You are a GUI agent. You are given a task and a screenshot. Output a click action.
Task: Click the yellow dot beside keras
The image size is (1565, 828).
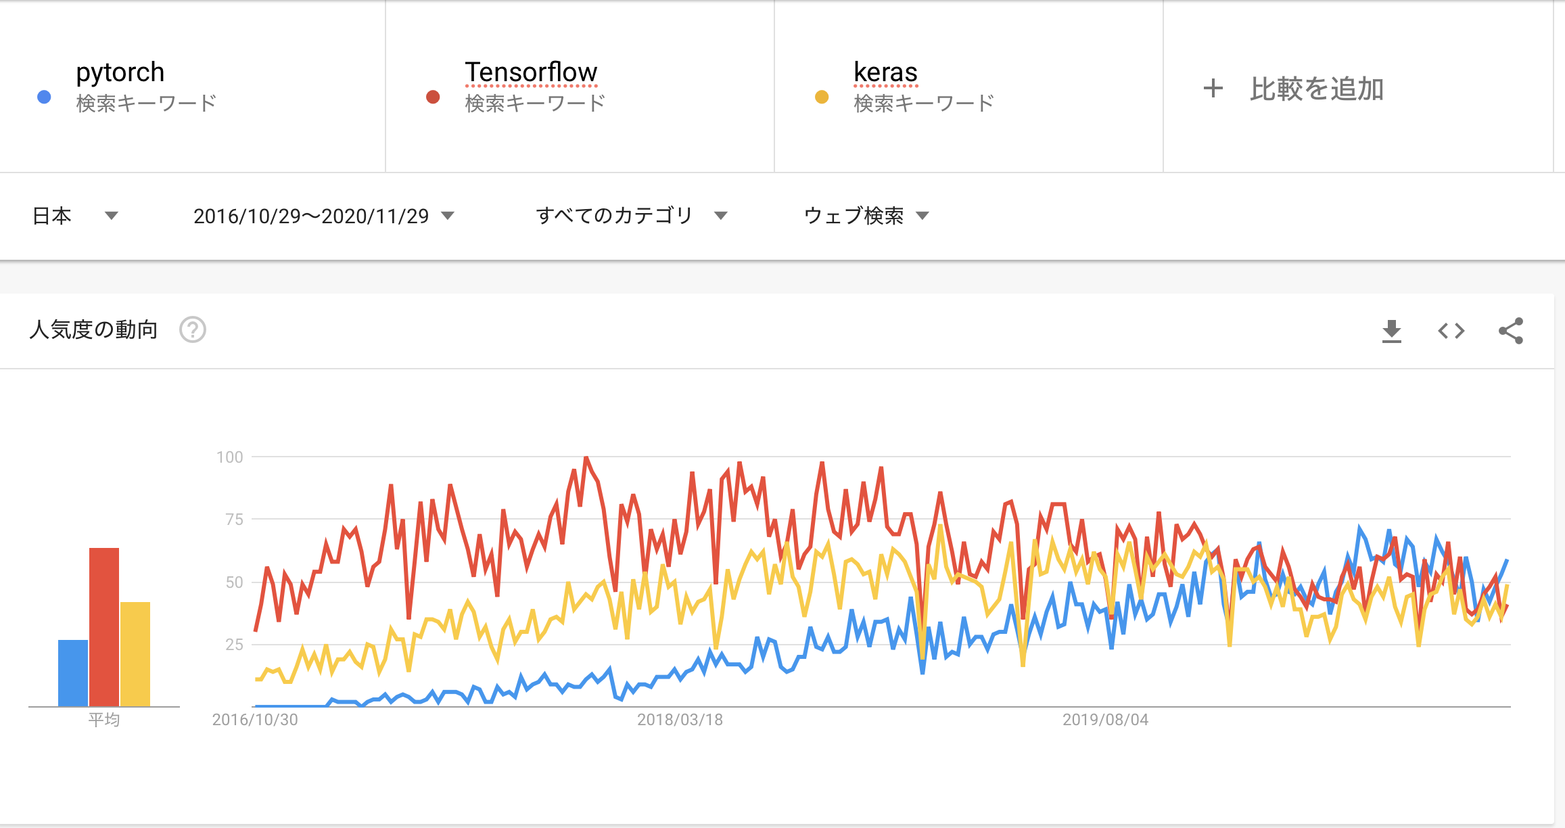tap(822, 97)
